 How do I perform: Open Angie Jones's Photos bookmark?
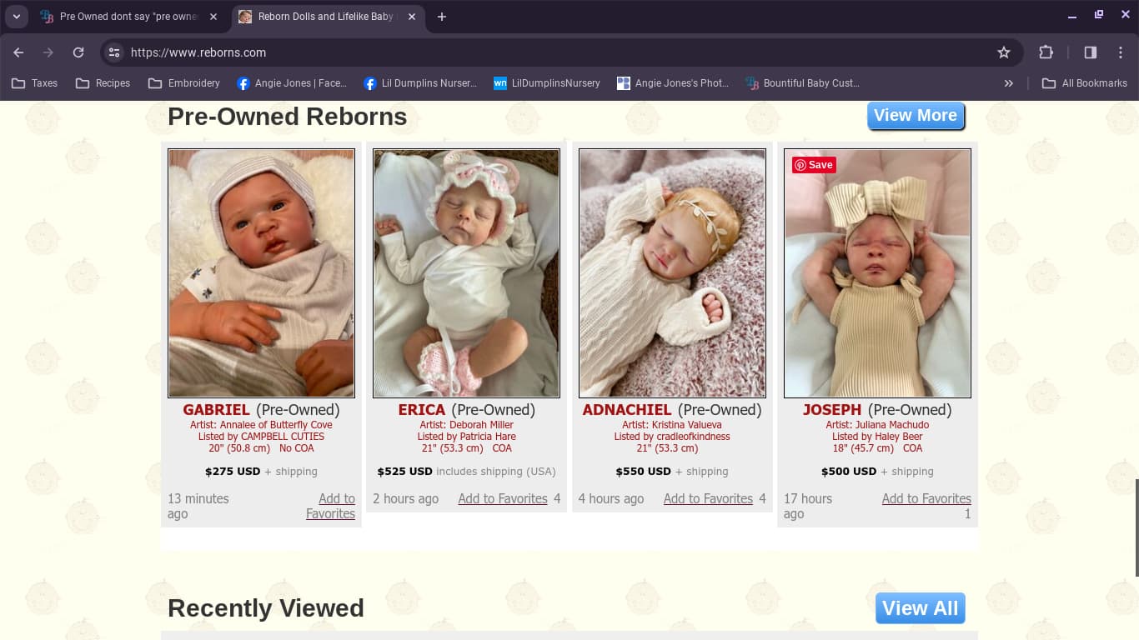point(673,83)
